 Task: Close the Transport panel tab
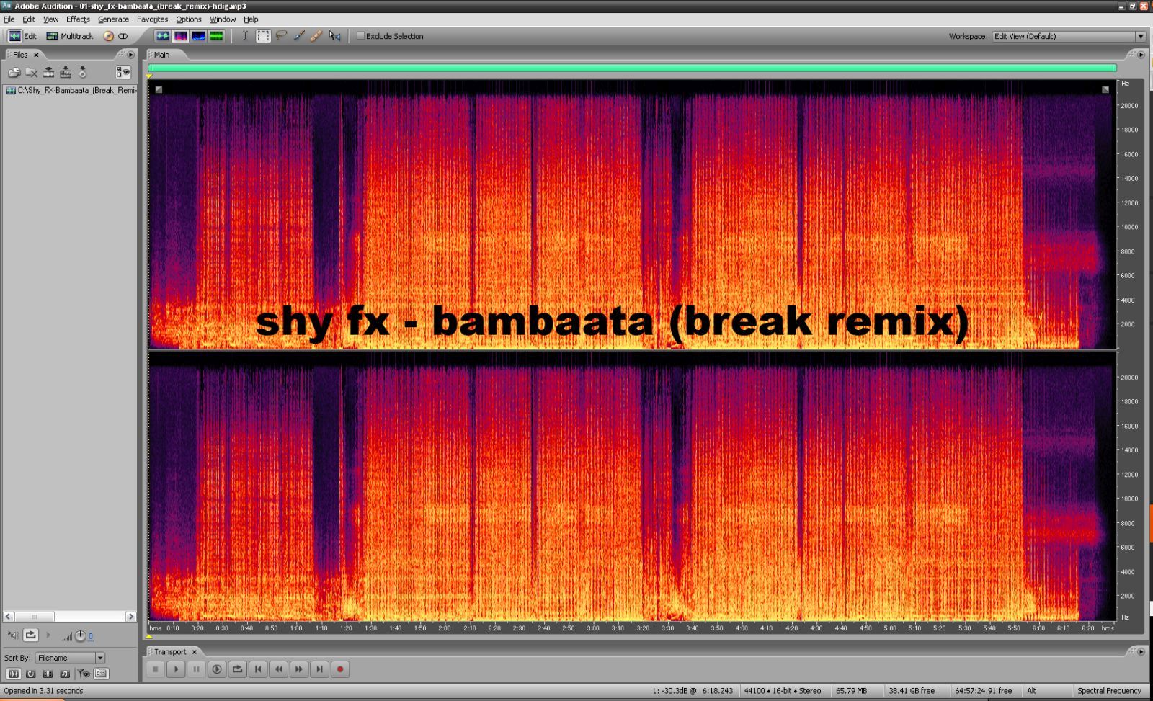(x=194, y=652)
